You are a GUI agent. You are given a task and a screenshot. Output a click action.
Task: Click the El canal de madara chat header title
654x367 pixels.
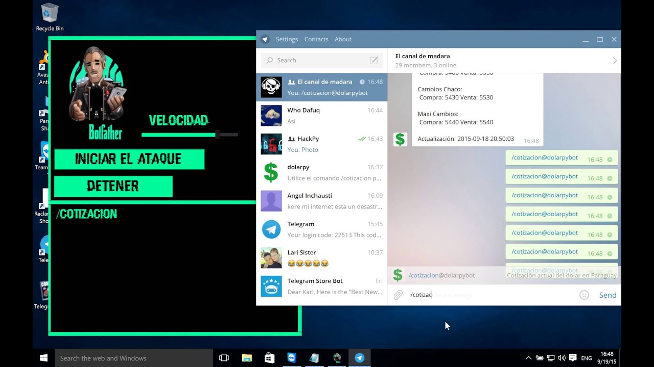coord(423,56)
